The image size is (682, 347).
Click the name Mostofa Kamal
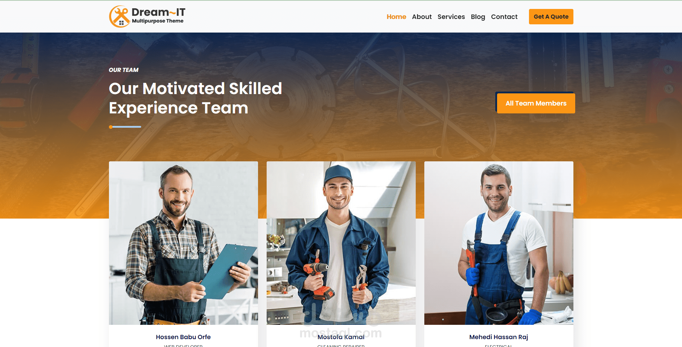point(341,337)
